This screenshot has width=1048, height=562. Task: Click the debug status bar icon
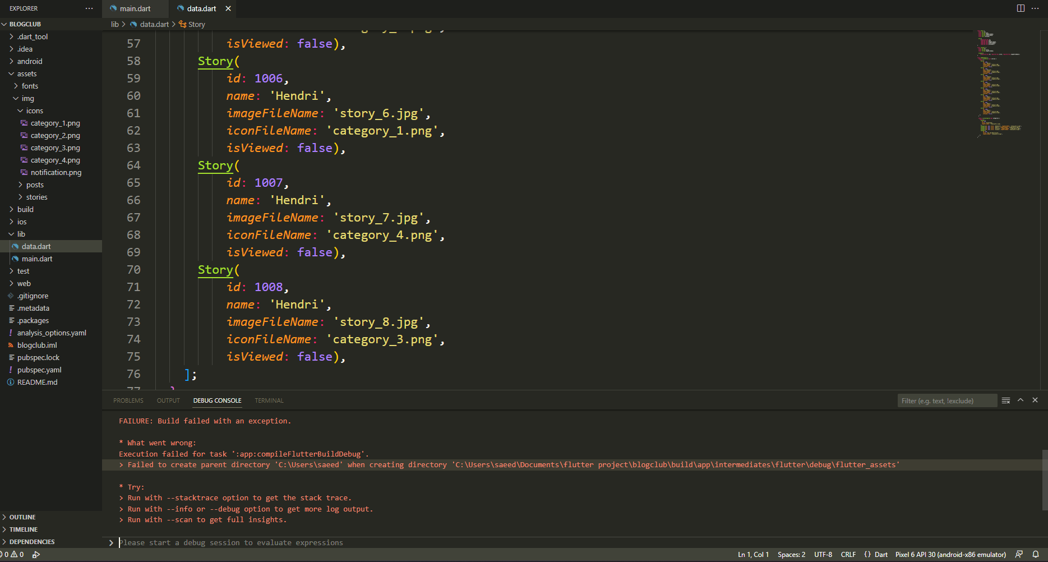pos(36,555)
